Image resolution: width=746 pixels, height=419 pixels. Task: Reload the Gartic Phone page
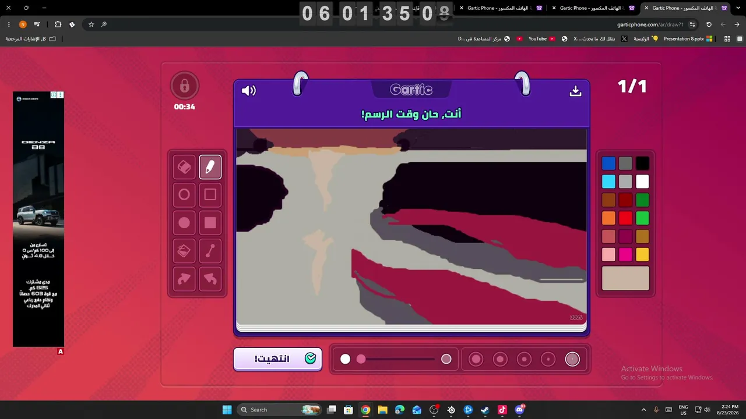point(709,24)
